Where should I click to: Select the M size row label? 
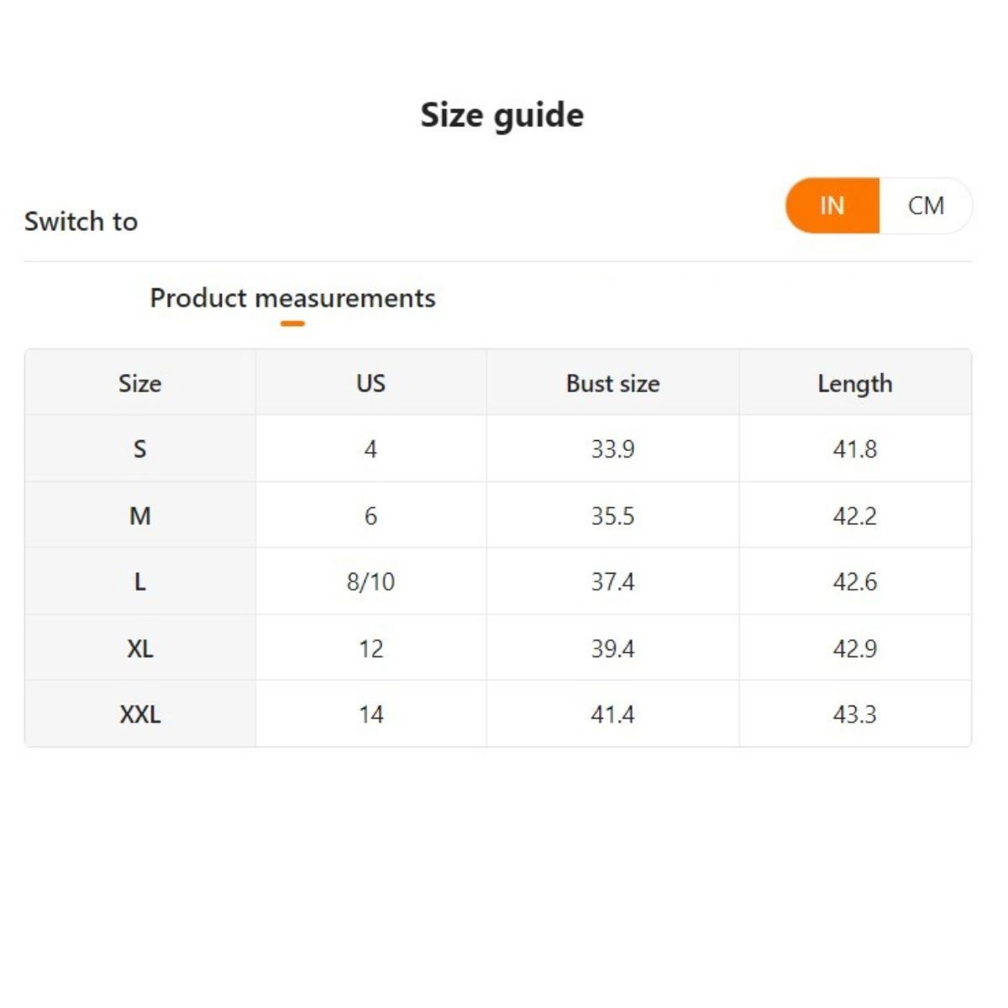(x=139, y=516)
